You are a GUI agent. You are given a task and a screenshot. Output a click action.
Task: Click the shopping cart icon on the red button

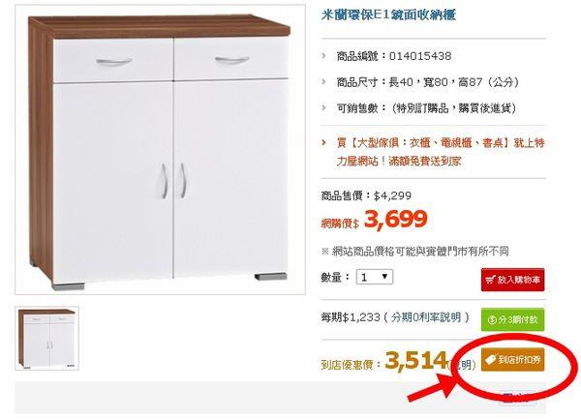tap(491, 280)
